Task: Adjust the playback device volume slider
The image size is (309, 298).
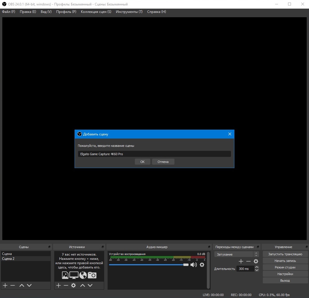Action: tap(149, 265)
